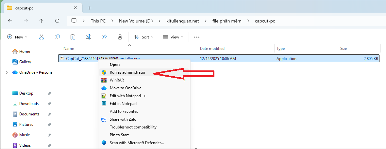
Task: Close the capcut-pc tab
Action: point(75,8)
